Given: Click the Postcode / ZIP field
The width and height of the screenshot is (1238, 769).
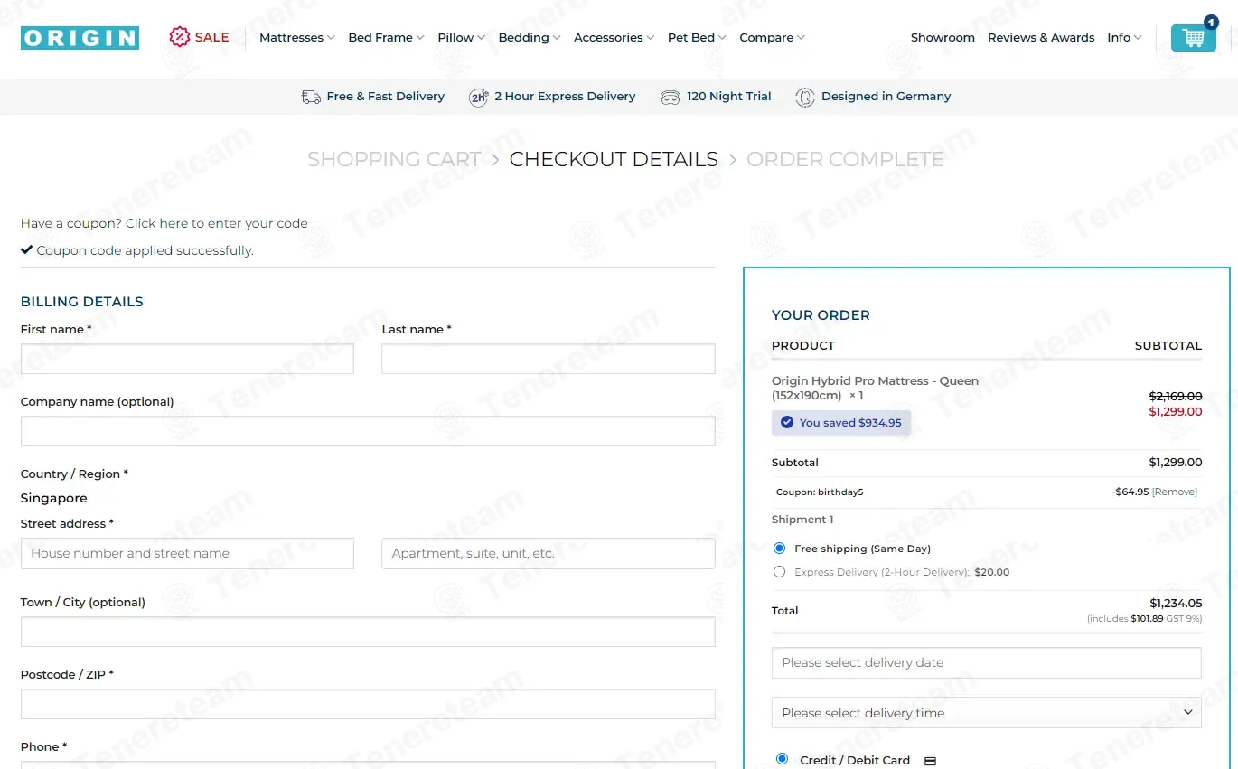Looking at the screenshot, I should click(x=368, y=704).
